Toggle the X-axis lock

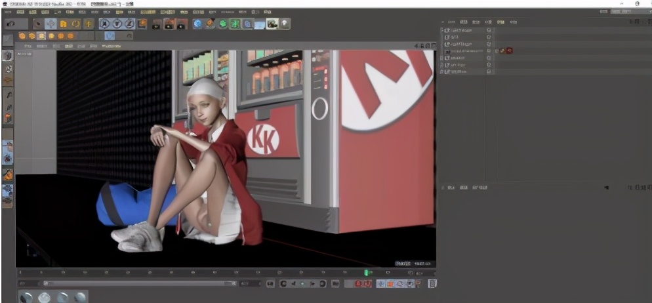coord(106,24)
